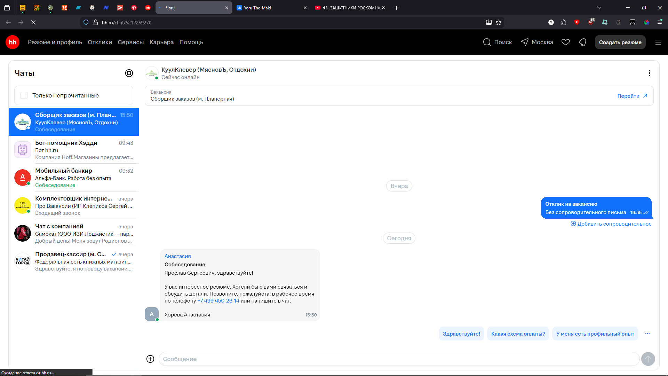Image resolution: width=668 pixels, height=376 pixels.
Task: Open the 'Отклики' menu item
Action: pyautogui.click(x=100, y=42)
